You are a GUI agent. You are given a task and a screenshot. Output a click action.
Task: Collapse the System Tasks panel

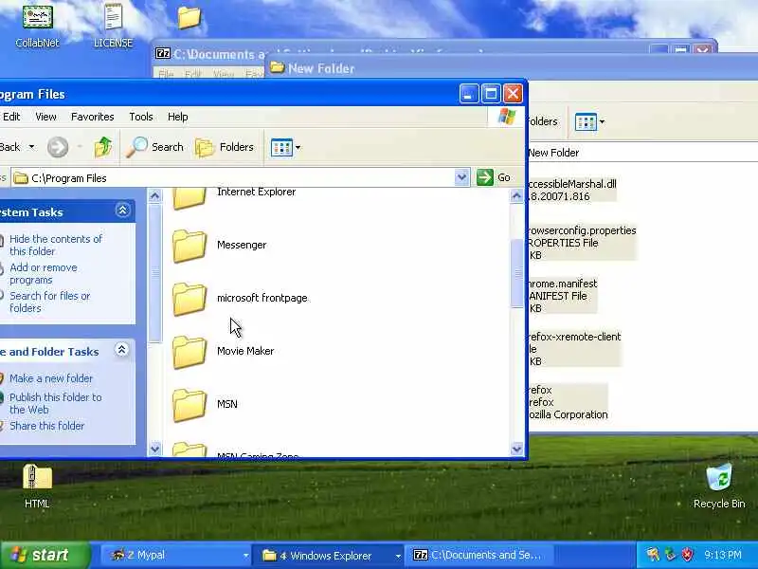pyautogui.click(x=122, y=211)
